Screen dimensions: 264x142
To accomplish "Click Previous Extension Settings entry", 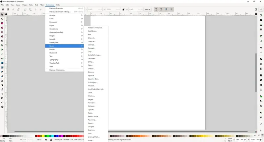I will 64,12.
